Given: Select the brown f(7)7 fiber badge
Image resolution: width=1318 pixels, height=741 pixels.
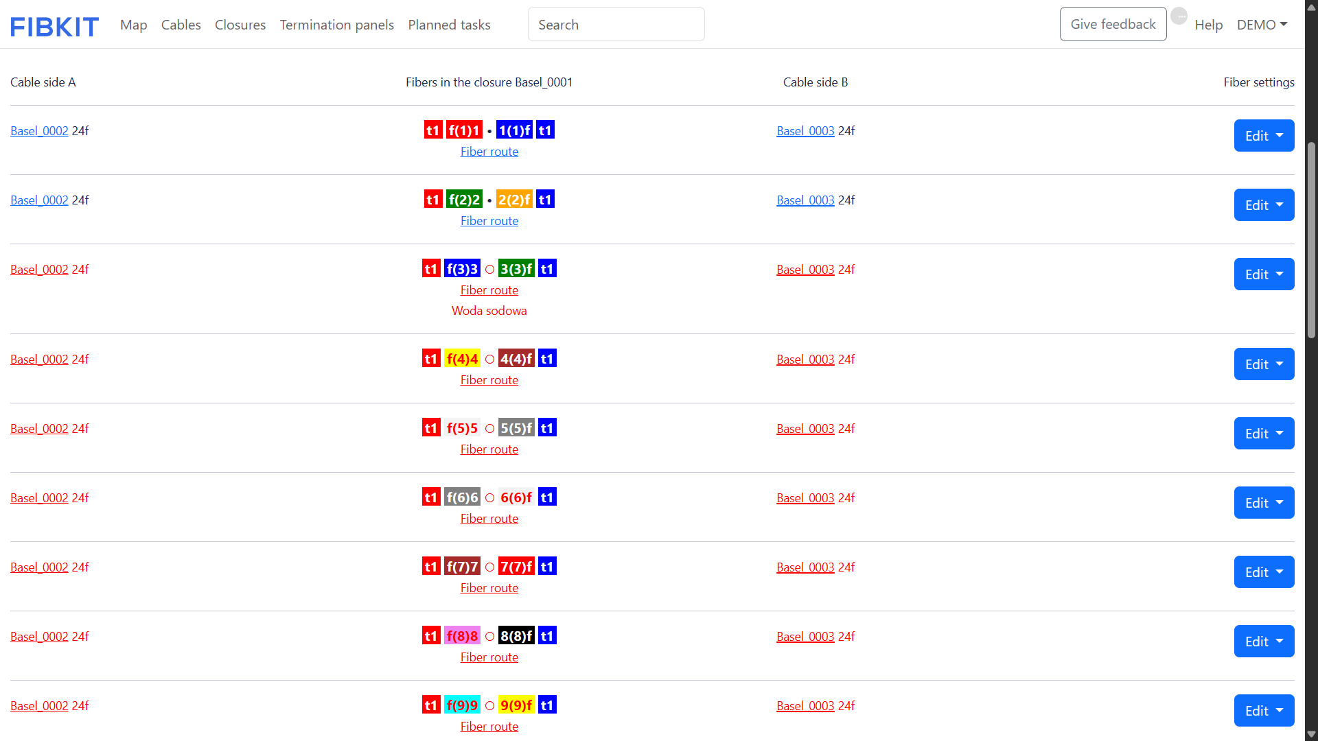Looking at the screenshot, I should [x=462, y=566].
